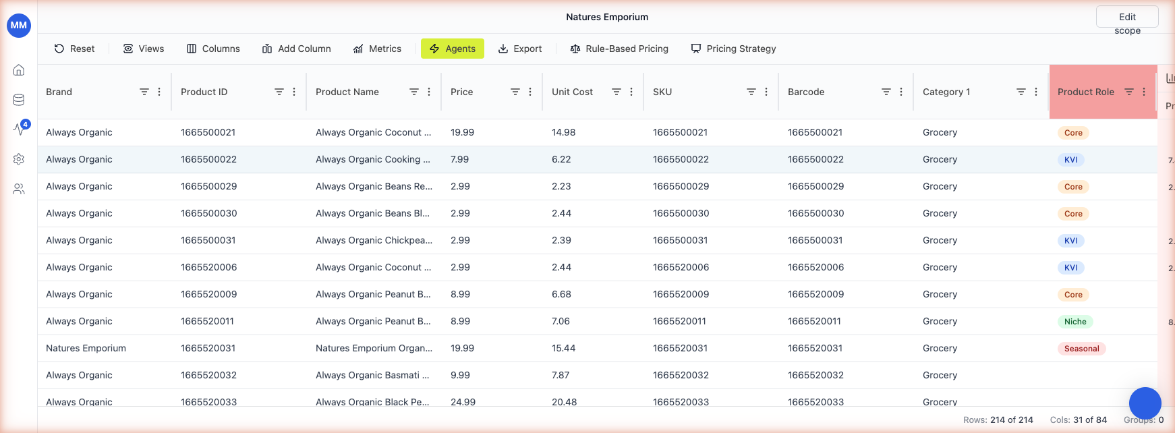
Task: Click the Seasonal tag for product 1665520031
Action: pos(1081,349)
